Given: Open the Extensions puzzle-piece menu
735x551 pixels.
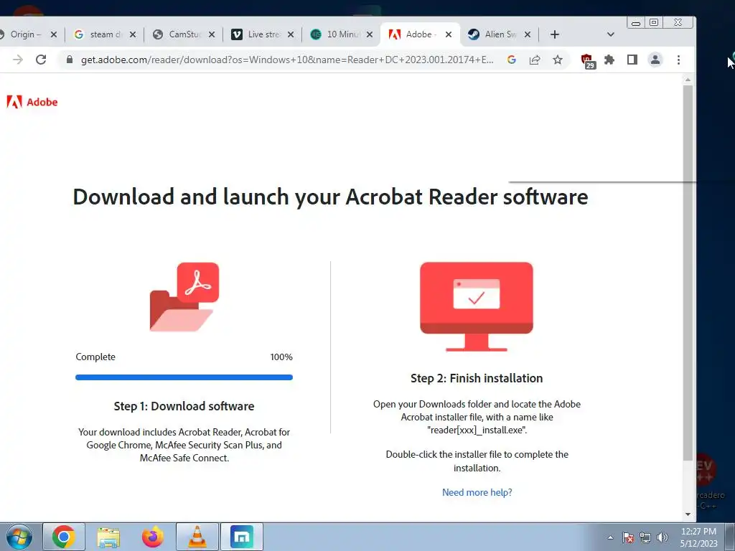Looking at the screenshot, I should click(609, 60).
